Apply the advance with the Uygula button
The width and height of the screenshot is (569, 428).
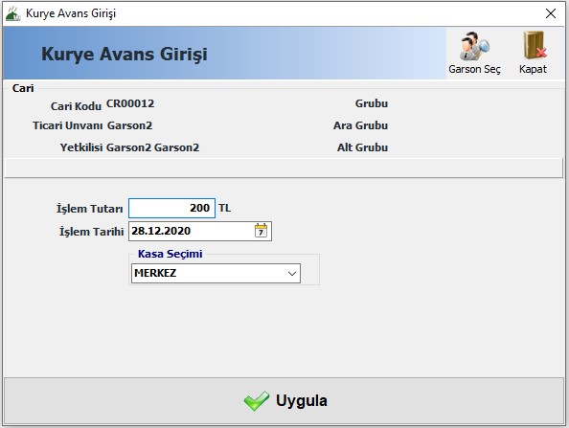(x=284, y=401)
